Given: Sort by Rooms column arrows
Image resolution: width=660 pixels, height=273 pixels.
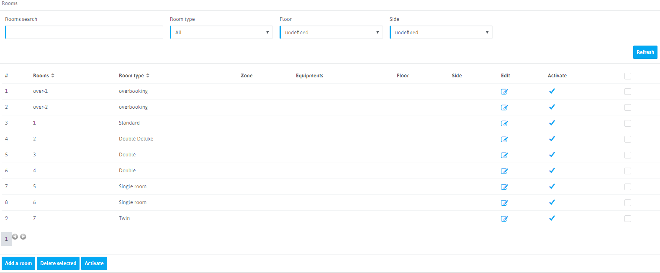Looking at the screenshot, I should tap(53, 76).
